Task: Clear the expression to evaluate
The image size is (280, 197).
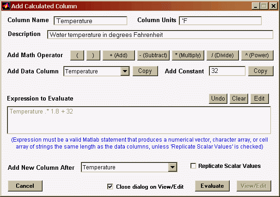Action: (x=239, y=99)
